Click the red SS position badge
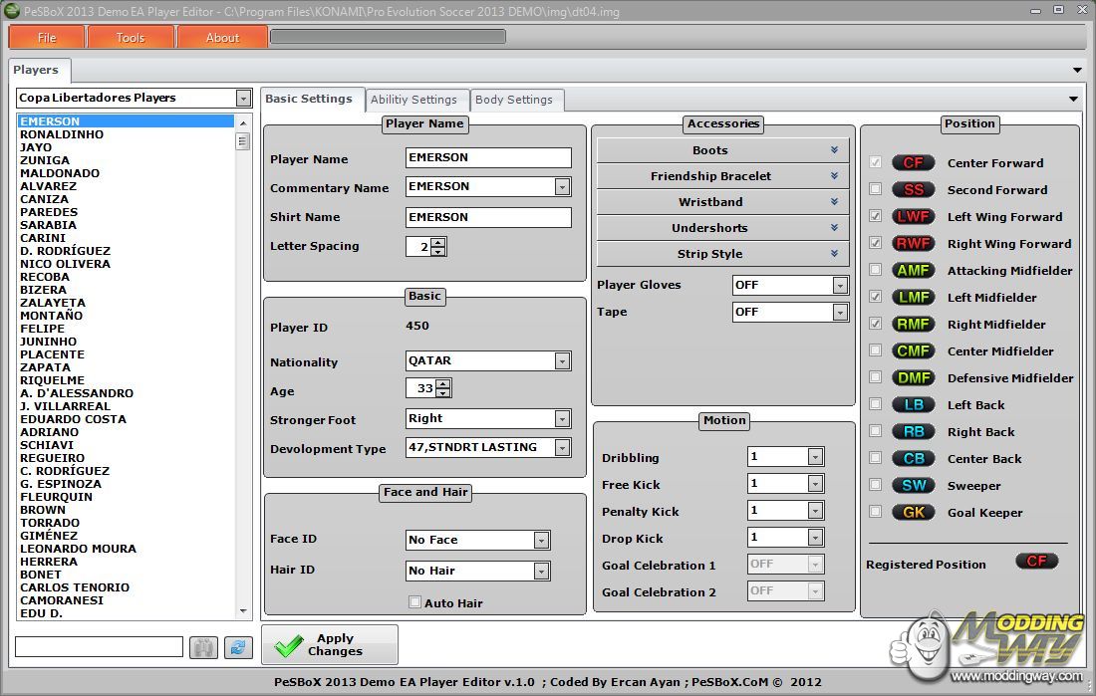The image size is (1096, 696). [913, 190]
